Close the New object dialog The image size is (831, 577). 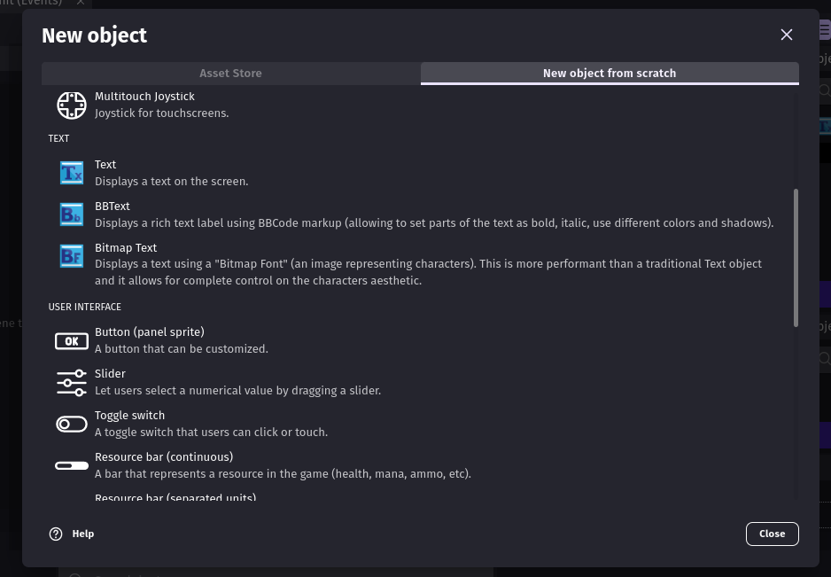(x=772, y=534)
